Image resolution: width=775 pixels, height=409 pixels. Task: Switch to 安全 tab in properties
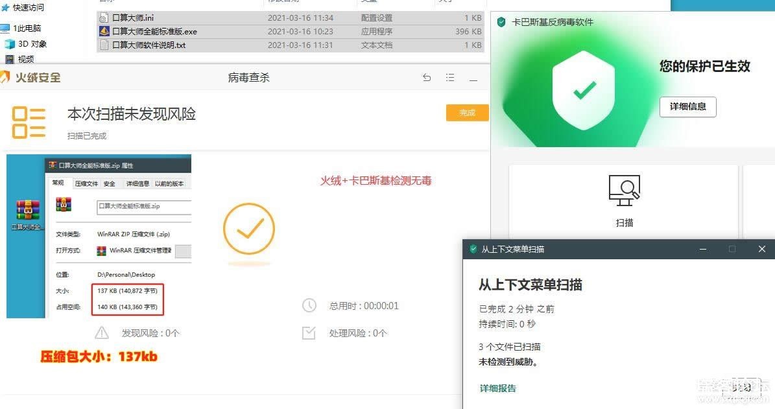tap(109, 183)
